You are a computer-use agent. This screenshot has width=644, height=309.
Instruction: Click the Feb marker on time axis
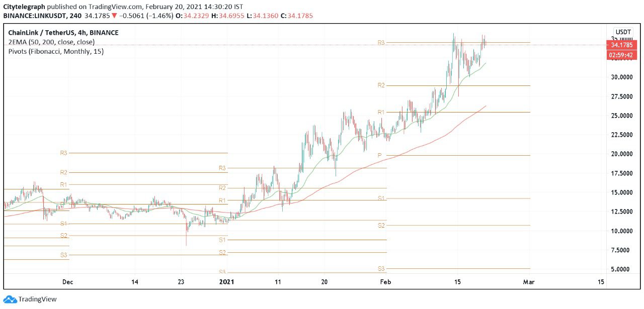tap(385, 282)
